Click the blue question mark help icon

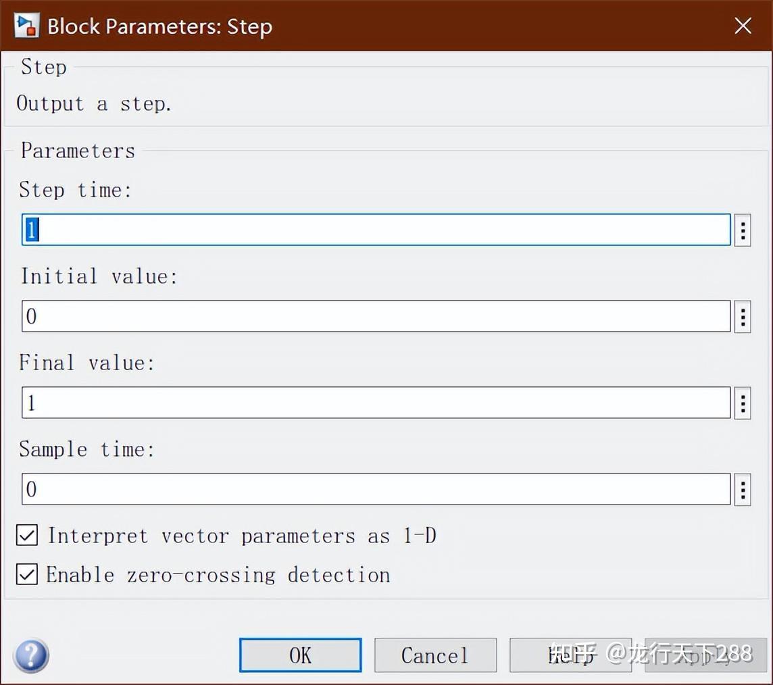click(31, 655)
